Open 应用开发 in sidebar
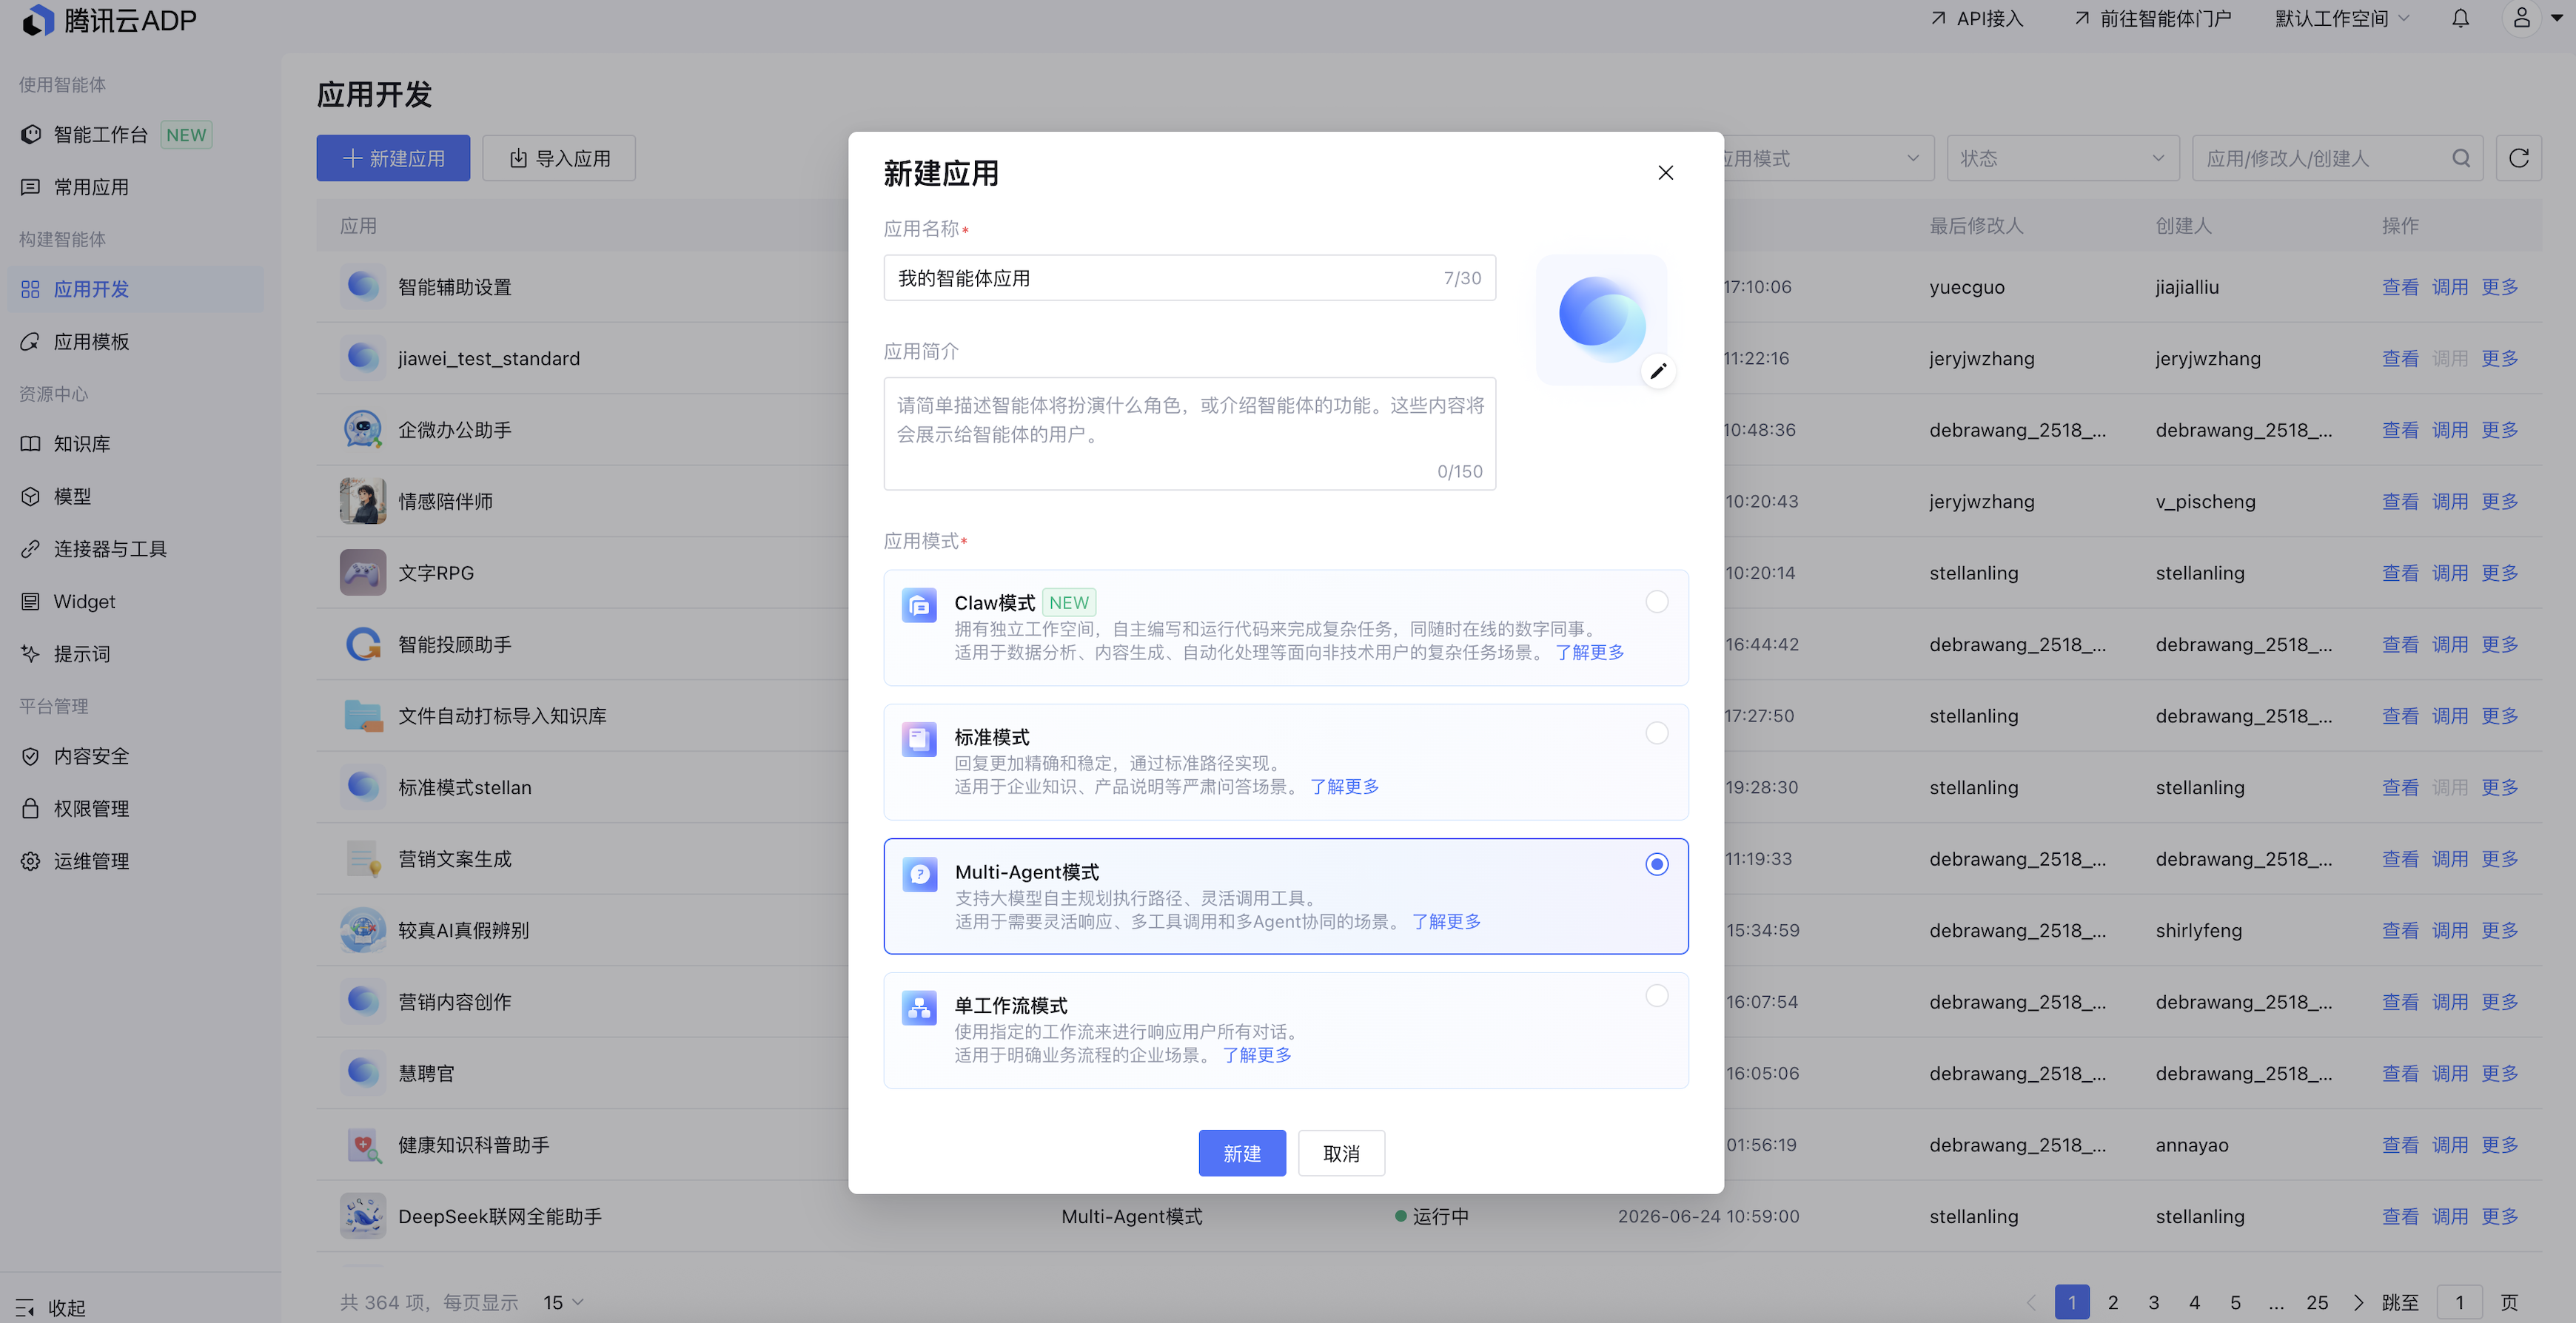Viewport: 2576px width, 1323px height. click(x=136, y=289)
